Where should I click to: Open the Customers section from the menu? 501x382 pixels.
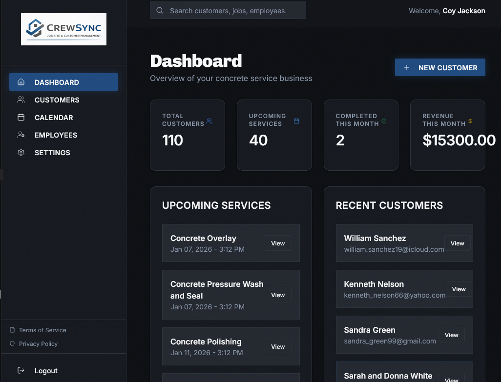pyautogui.click(x=57, y=100)
